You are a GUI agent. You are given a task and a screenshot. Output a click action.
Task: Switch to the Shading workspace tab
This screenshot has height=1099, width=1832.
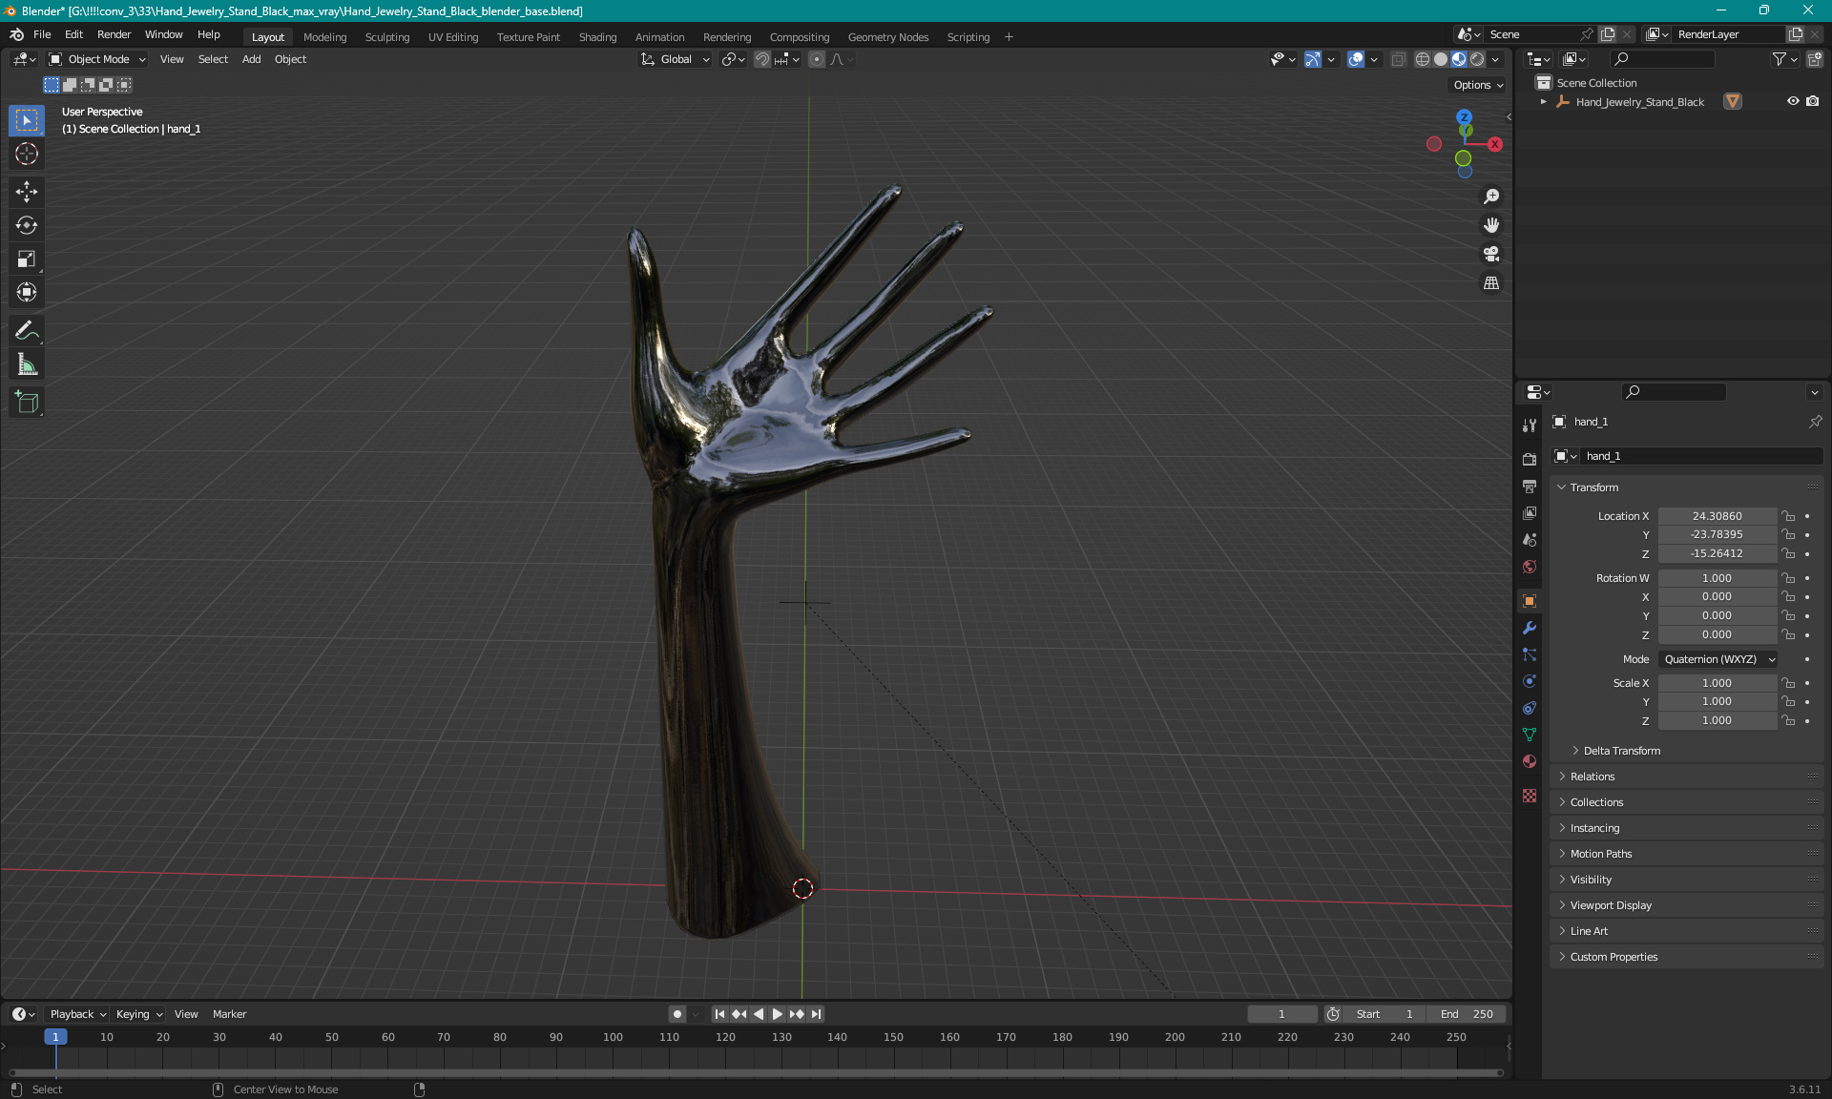(x=597, y=37)
